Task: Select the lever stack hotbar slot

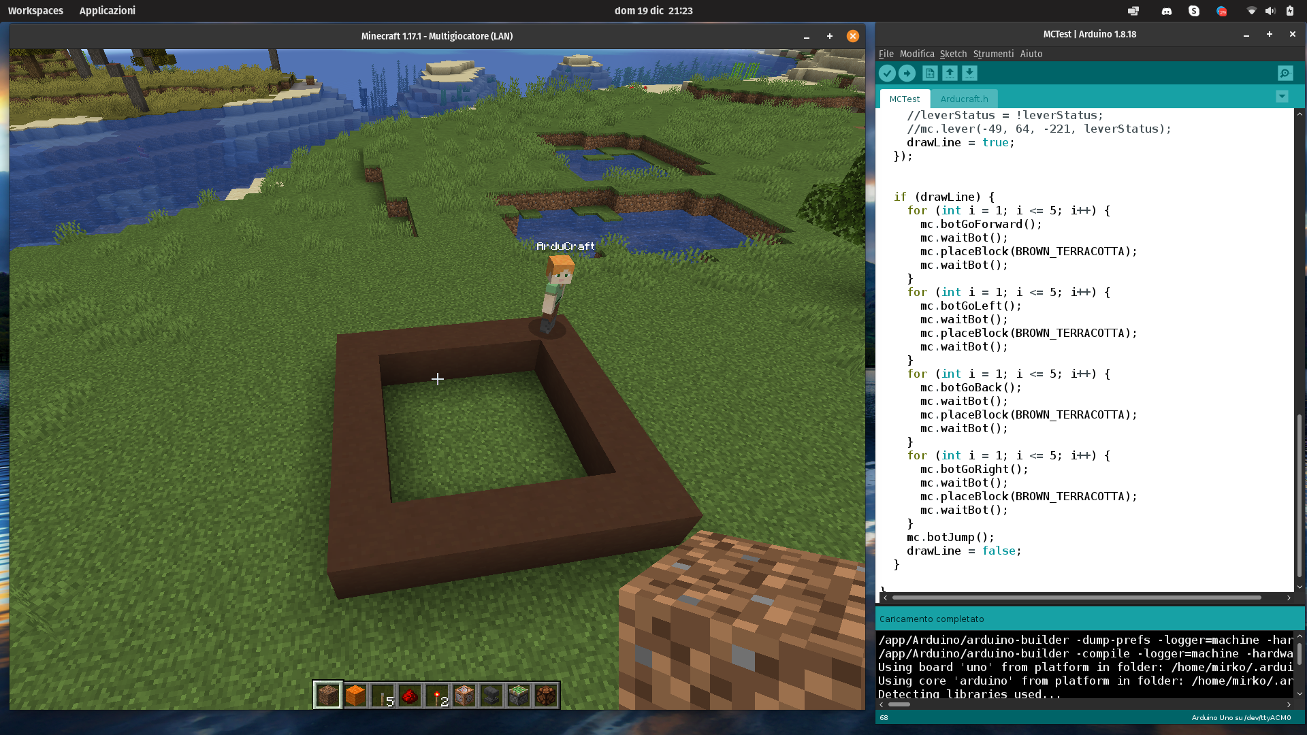Action: pos(383,695)
